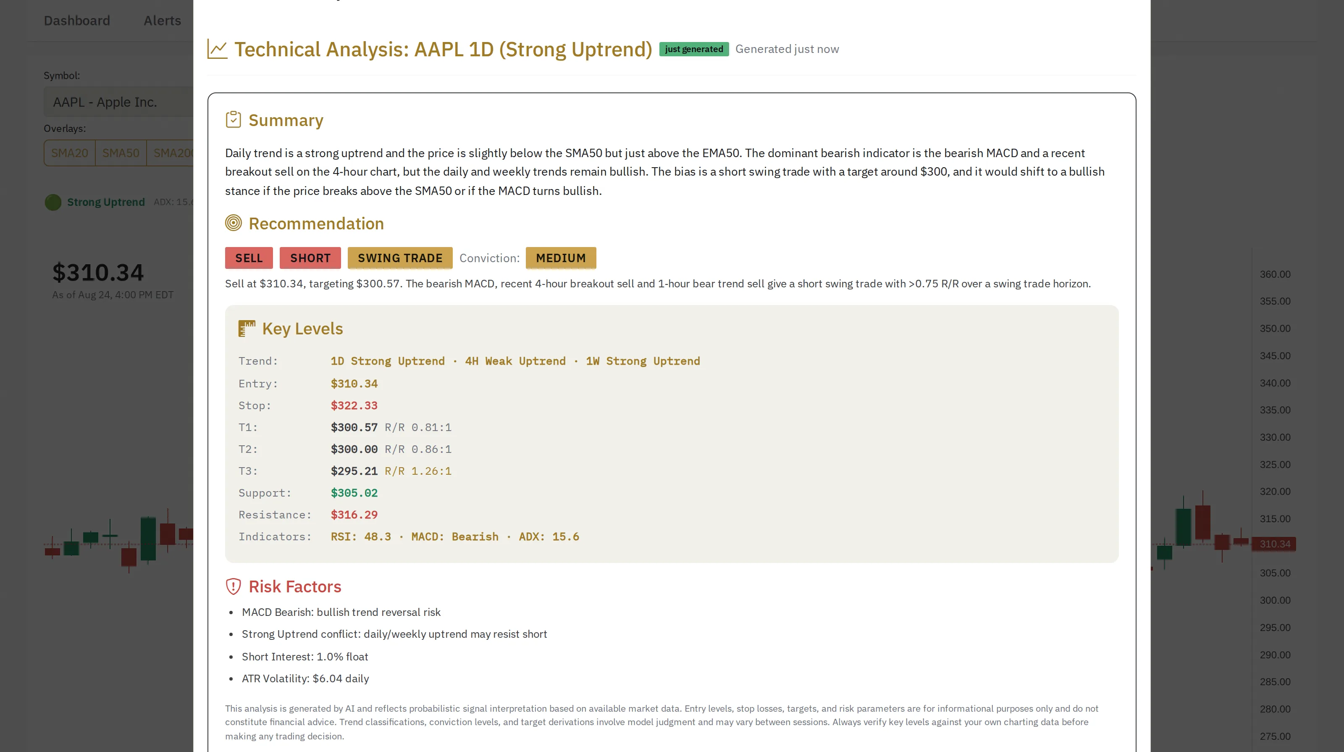Click the target icon beside Recommendation

click(x=233, y=223)
